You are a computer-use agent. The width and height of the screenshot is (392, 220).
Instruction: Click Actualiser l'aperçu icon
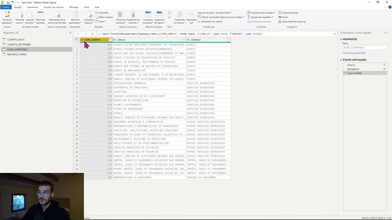pyautogui.click(x=89, y=15)
